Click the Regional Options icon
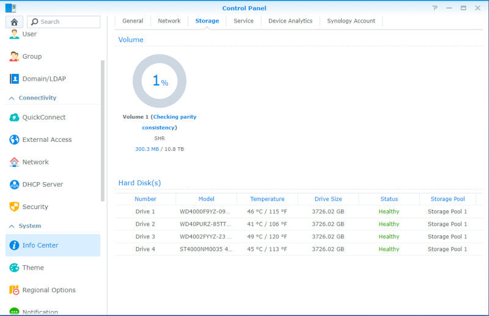The width and height of the screenshot is (489, 316). (14, 290)
